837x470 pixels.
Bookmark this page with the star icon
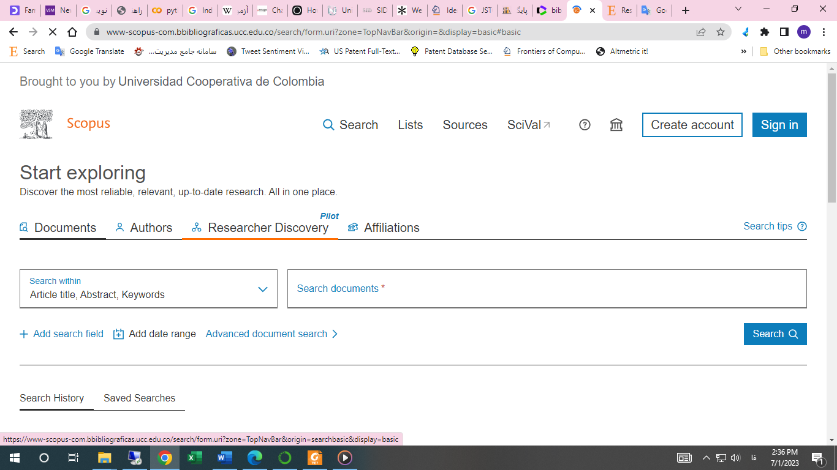721,32
